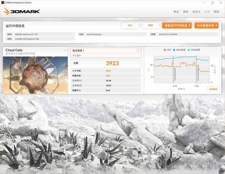Viewport: 225px width, 174px height.
Task: Click the 显卡分数 (graphics score) row
Action: click(106, 71)
